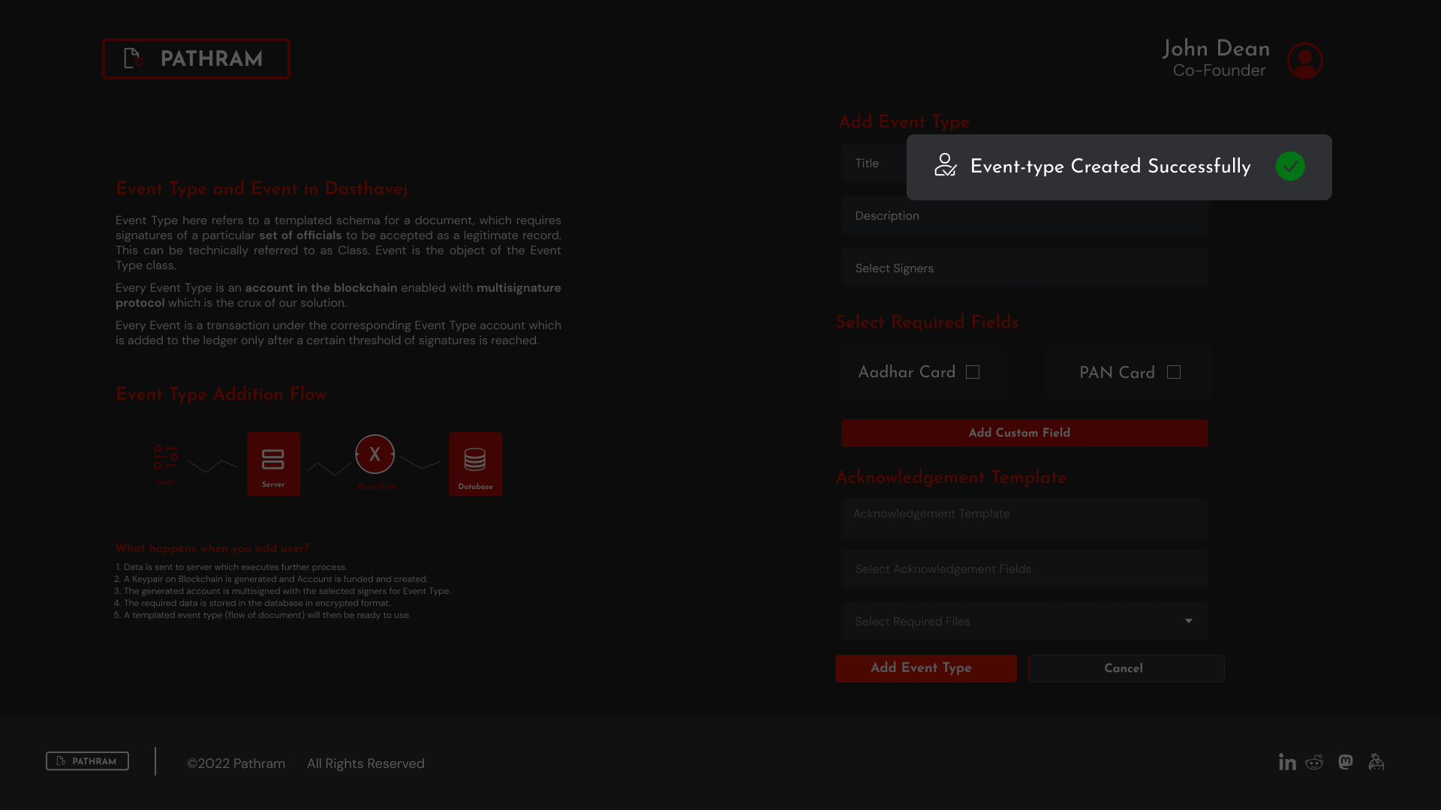Submit with Add Event Type button

pos(925,668)
